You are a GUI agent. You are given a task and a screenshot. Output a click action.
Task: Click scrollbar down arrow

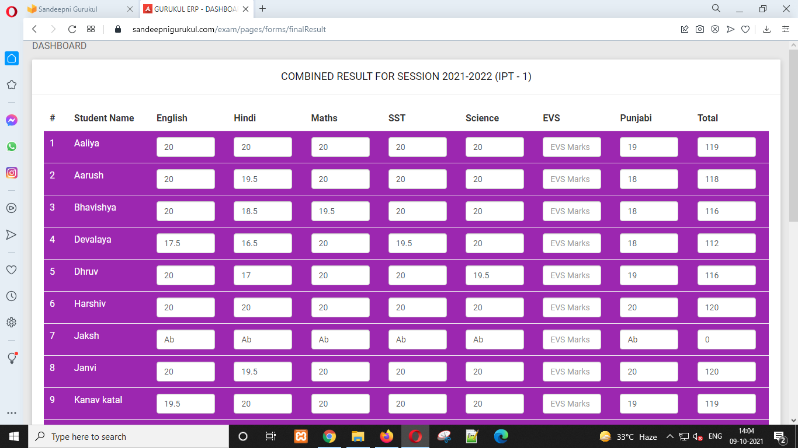tap(793, 419)
